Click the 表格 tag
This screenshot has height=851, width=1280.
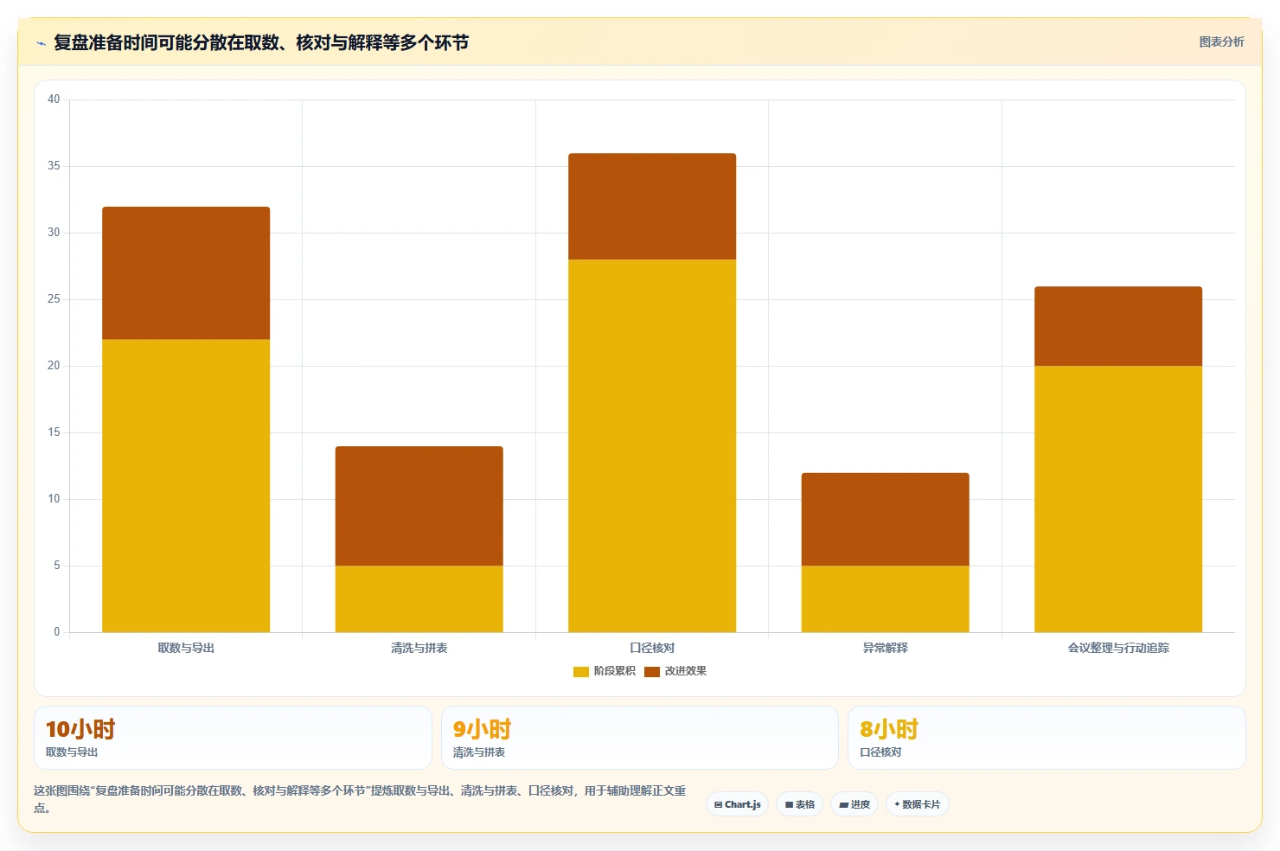799,804
